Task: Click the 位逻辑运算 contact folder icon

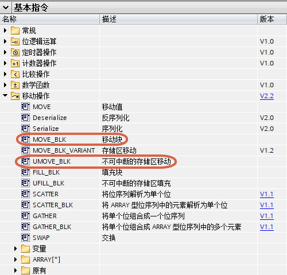Action: click(x=15, y=41)
